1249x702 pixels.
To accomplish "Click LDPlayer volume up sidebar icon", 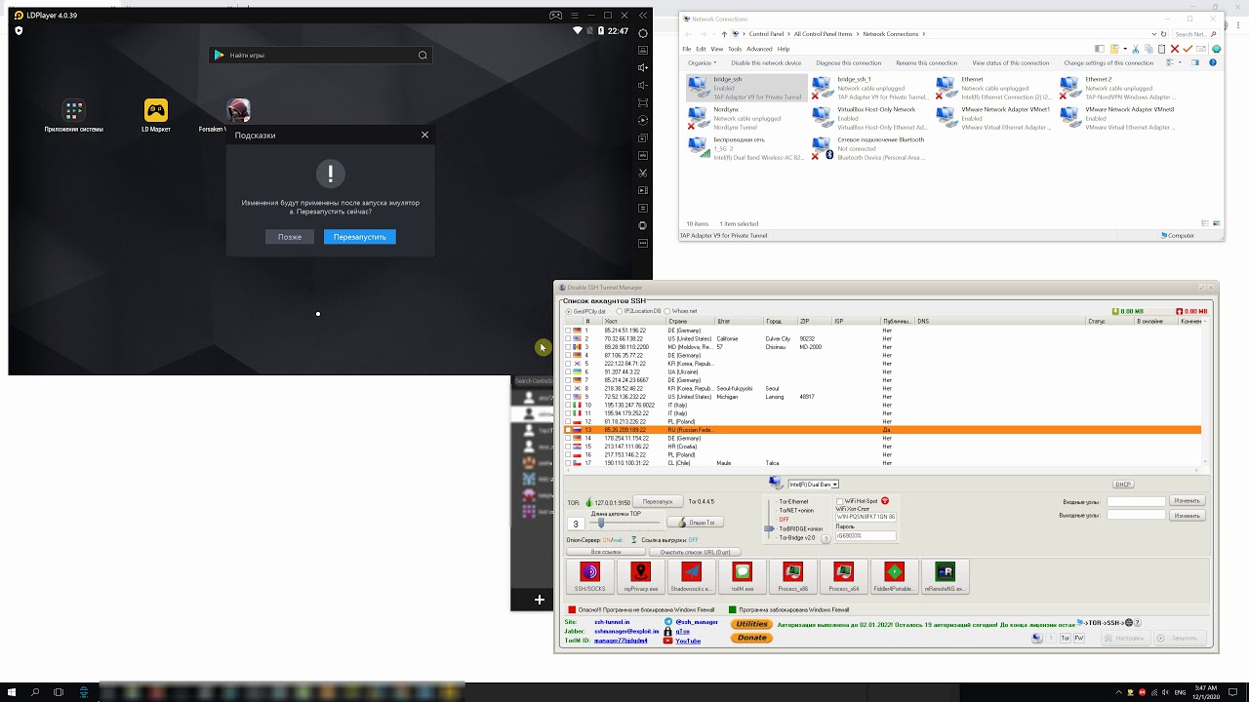I will [x=643, y=67].
